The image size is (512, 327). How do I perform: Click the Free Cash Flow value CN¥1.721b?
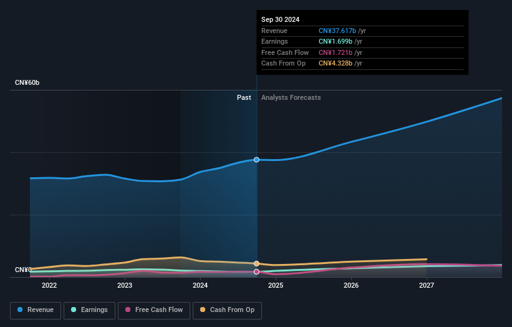(336, 52)
